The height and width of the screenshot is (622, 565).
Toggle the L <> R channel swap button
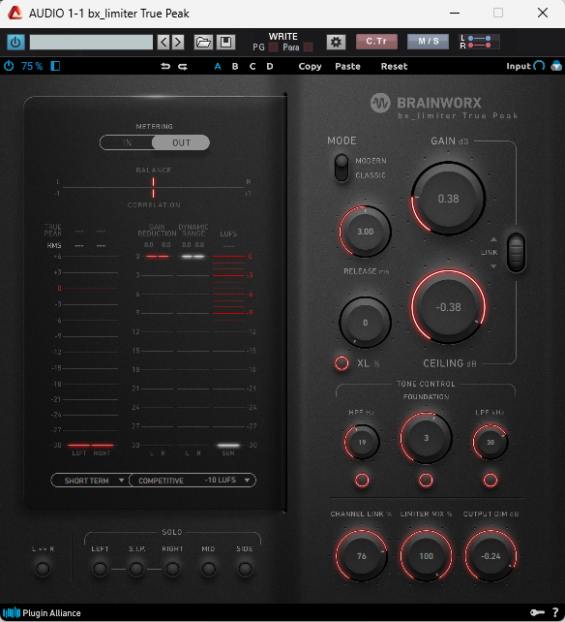click(43, 570)
